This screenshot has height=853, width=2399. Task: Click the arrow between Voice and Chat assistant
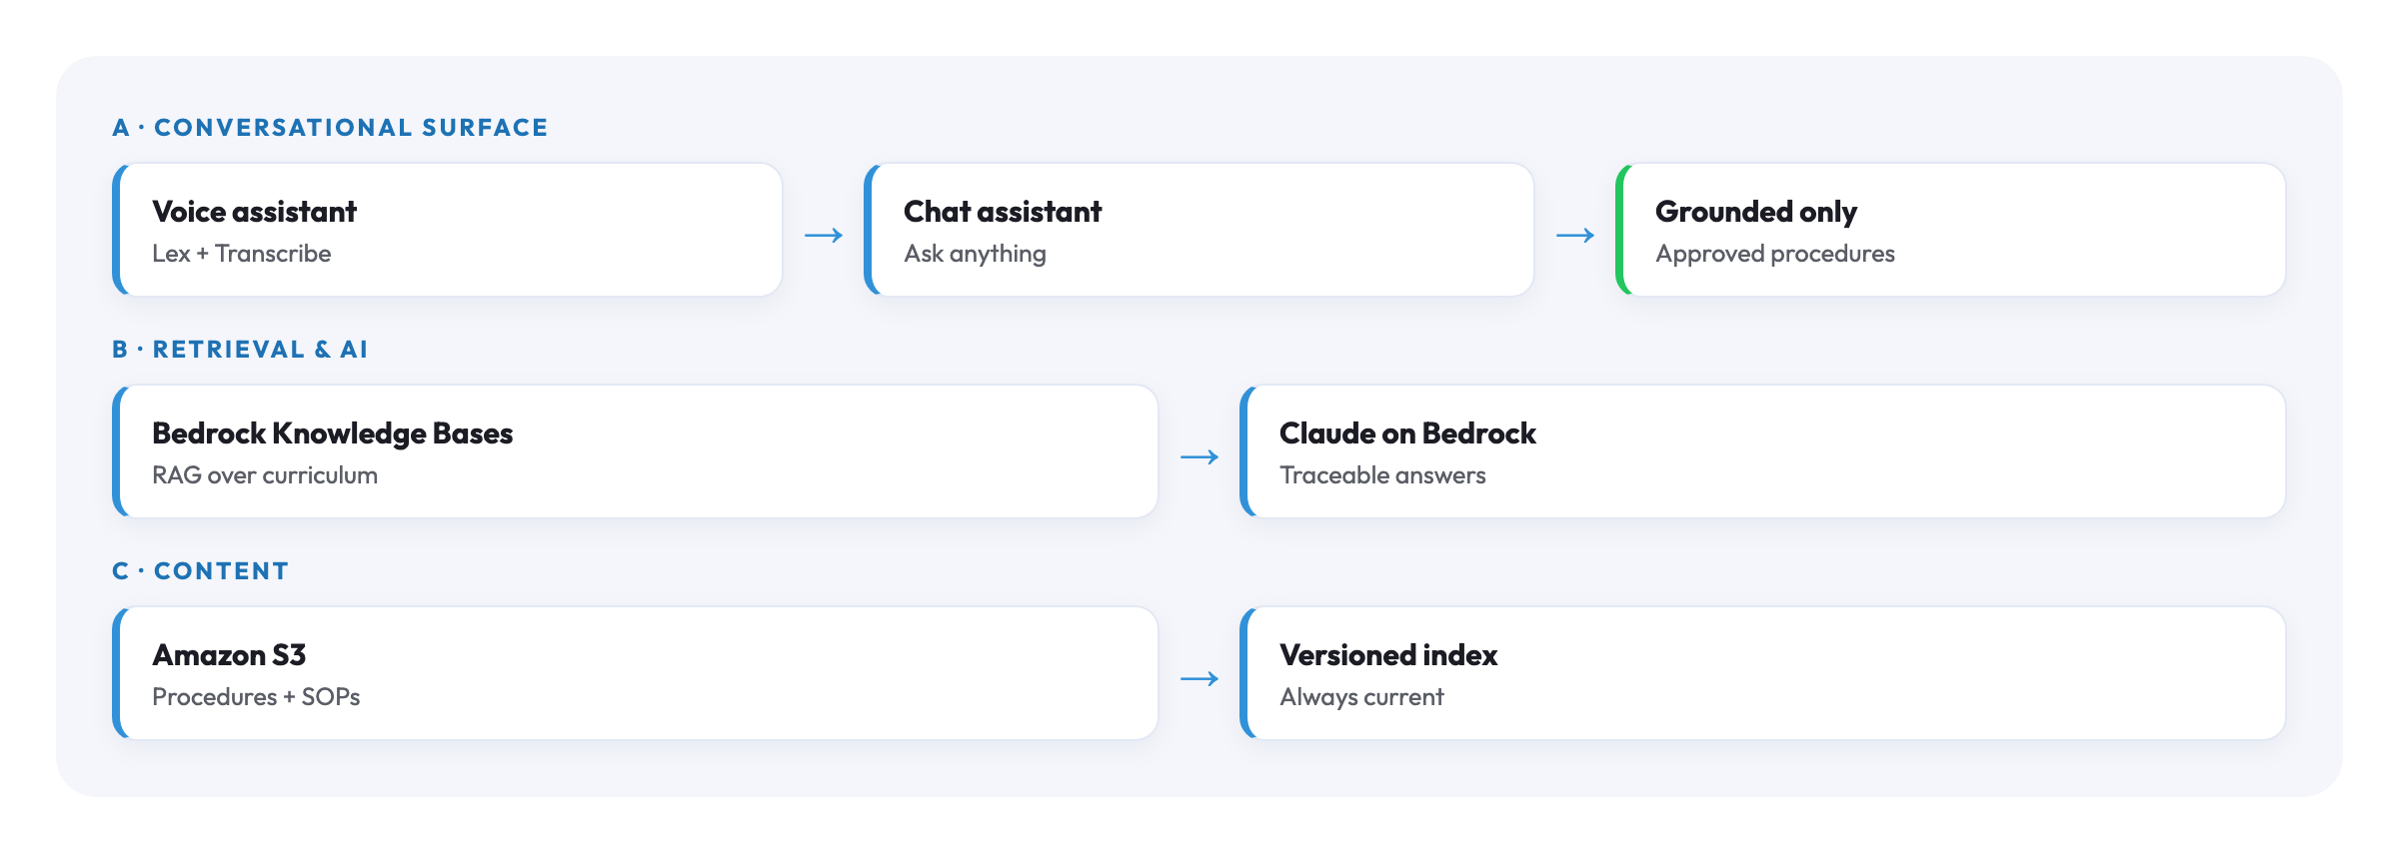pyautogui.click(x=824, y=236)
